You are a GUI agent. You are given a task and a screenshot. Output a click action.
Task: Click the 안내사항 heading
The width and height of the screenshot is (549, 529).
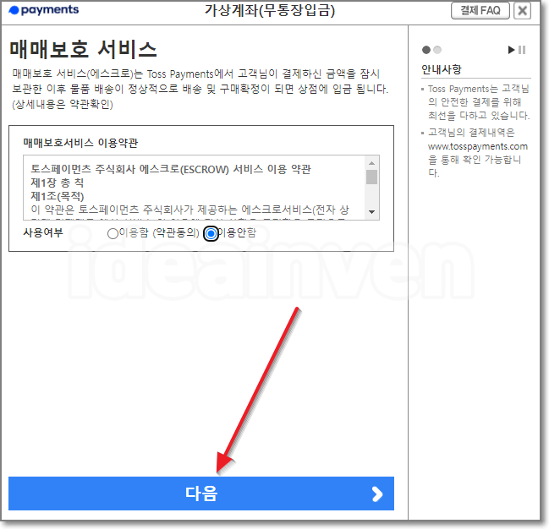[x=442, y=69]
